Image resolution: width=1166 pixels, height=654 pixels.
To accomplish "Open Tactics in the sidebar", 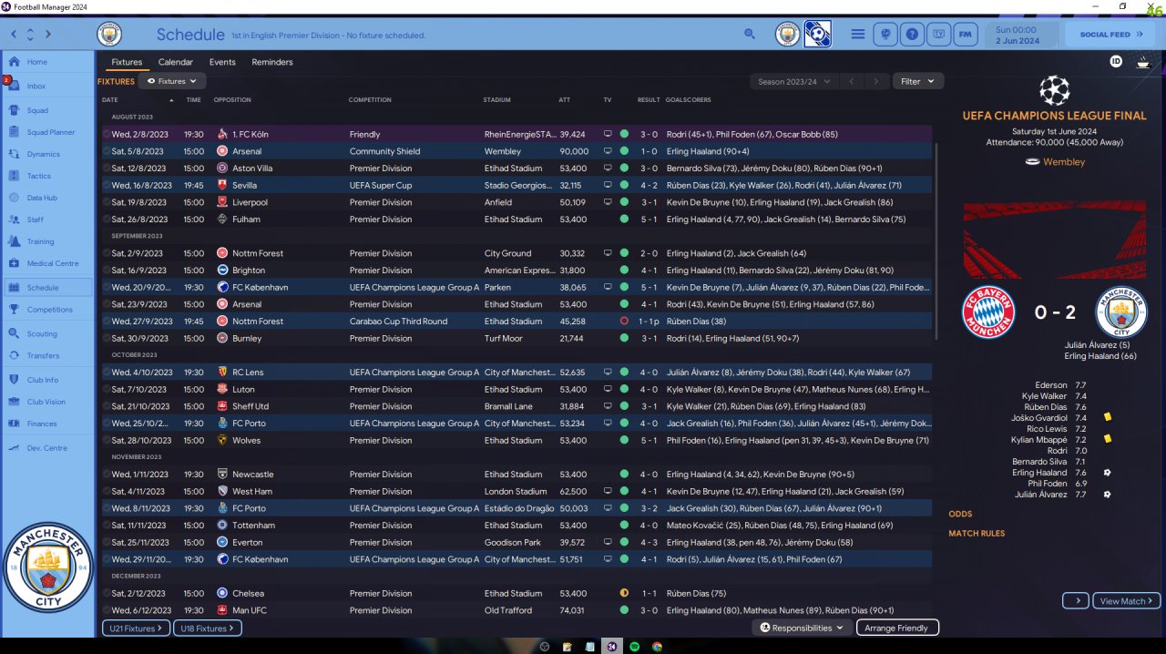I will click(47, 176).
